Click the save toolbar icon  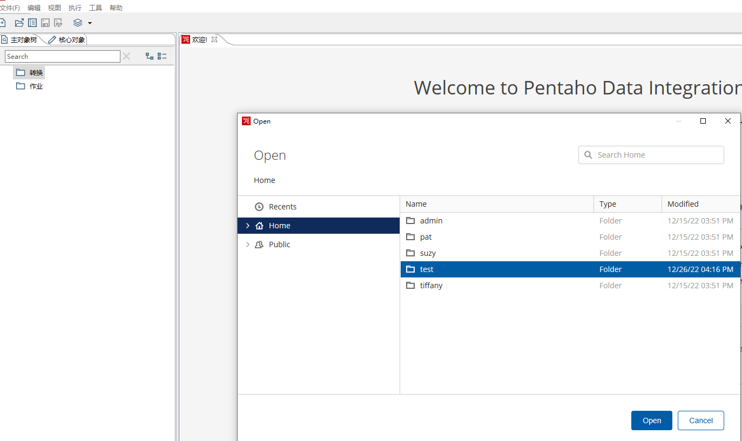[x=45, y=23]
